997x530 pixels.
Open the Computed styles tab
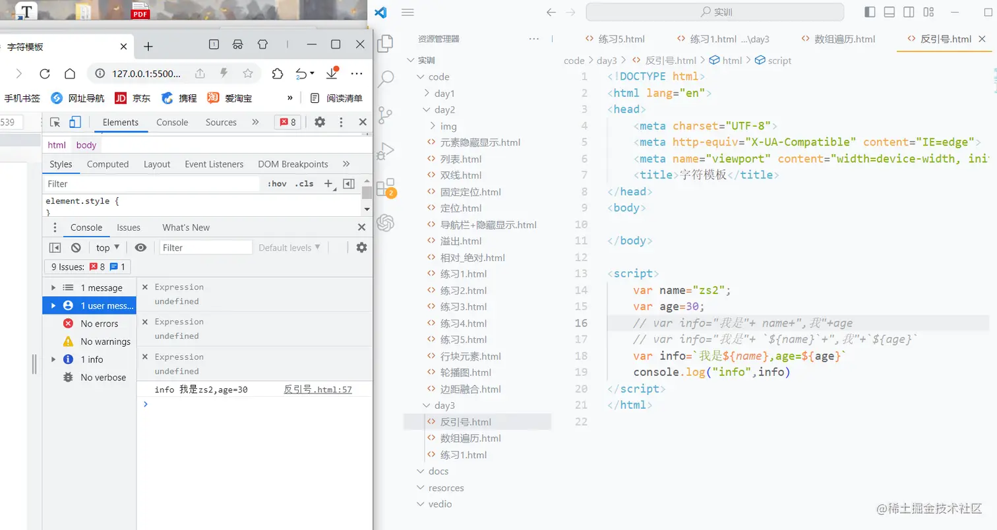point(107,164)
